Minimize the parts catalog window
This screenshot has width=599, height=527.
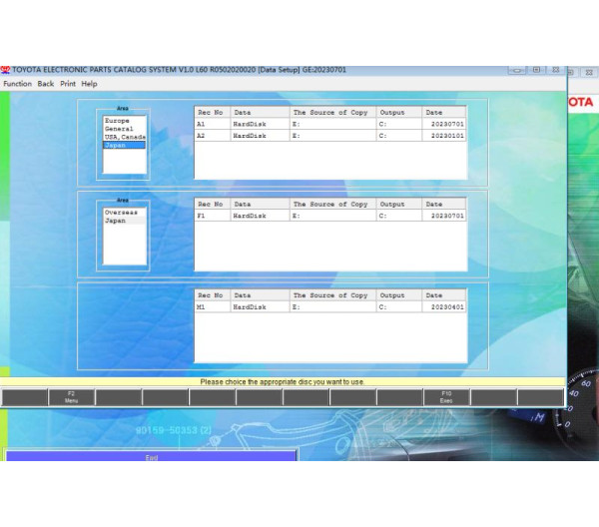pos(516,70)
